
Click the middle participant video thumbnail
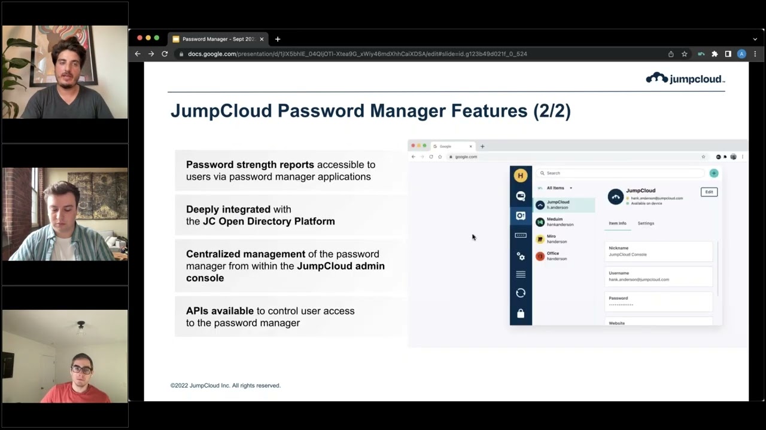(x=65, y=214)
